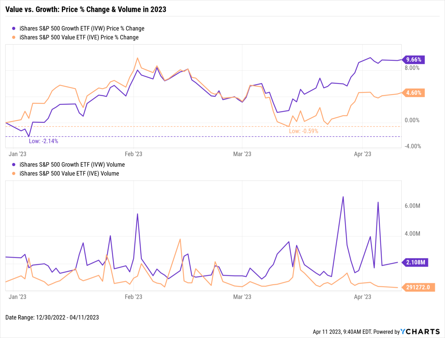Open the Date Range selector
This screenshot has width=445, height=338.
[x=52, y=317]
